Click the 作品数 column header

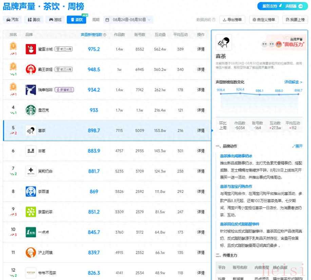click(x=119, y=35)
